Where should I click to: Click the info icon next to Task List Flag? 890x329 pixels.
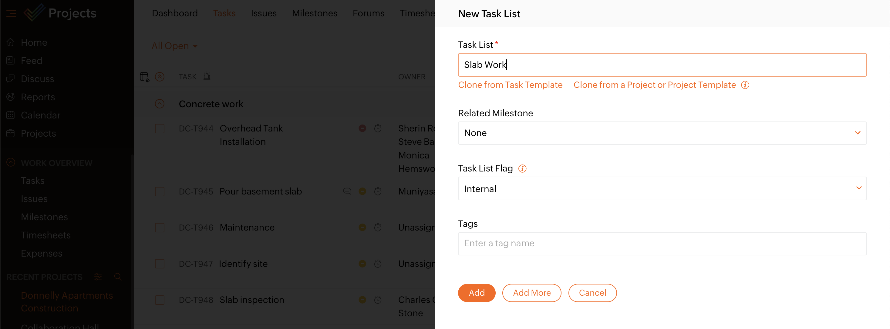click(522, 168)
